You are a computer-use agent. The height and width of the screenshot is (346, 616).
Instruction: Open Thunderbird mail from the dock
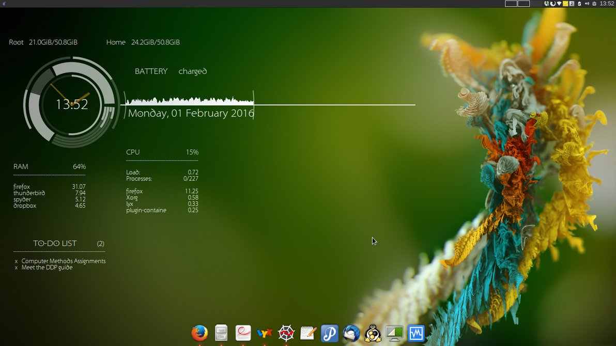click(x=351, y=333)
